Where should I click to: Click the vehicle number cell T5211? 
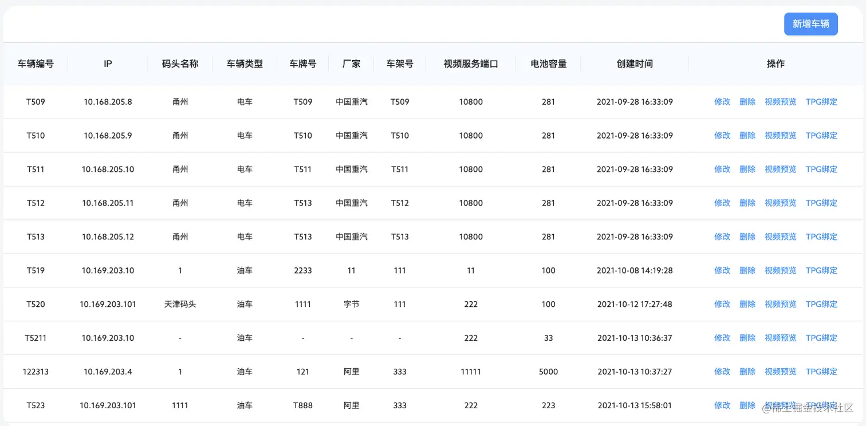(x=36, y=338)
